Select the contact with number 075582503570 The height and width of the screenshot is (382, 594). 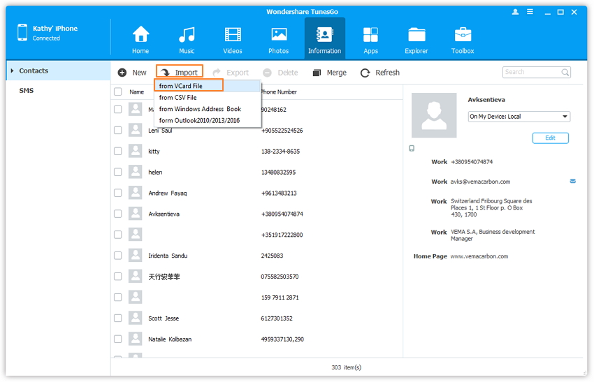coord(280,277)
